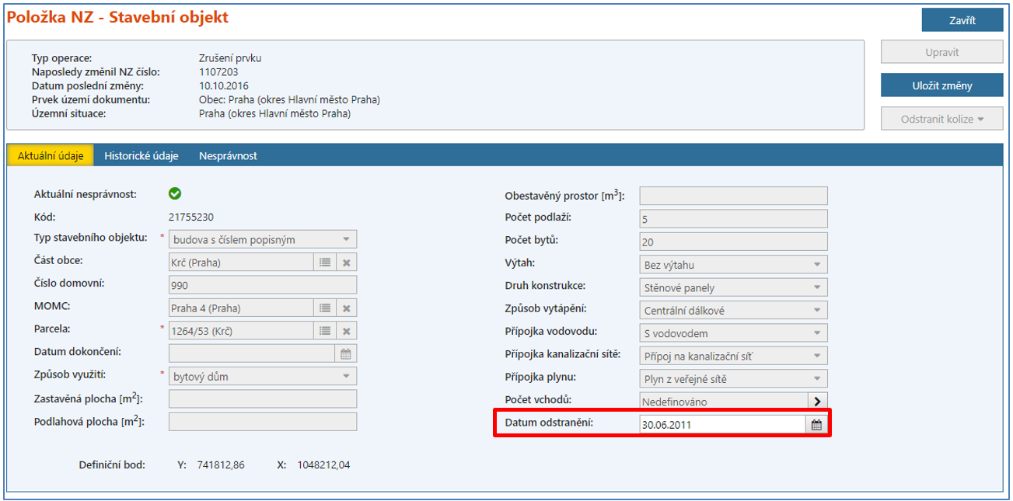
Task: Expand the Počet vchodů arrow button
Action: (817, 402)
